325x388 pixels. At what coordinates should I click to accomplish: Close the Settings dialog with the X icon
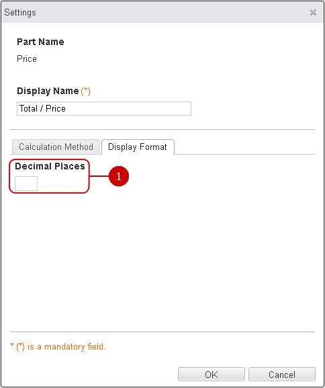tap(313, 12)
